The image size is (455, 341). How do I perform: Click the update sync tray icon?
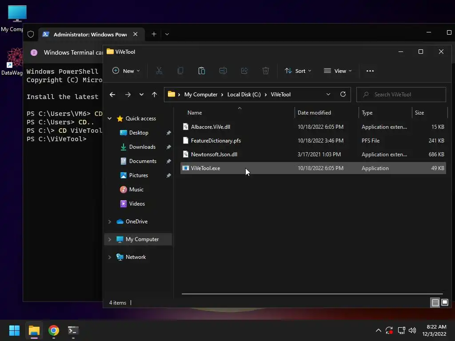[x=389, y=330]
